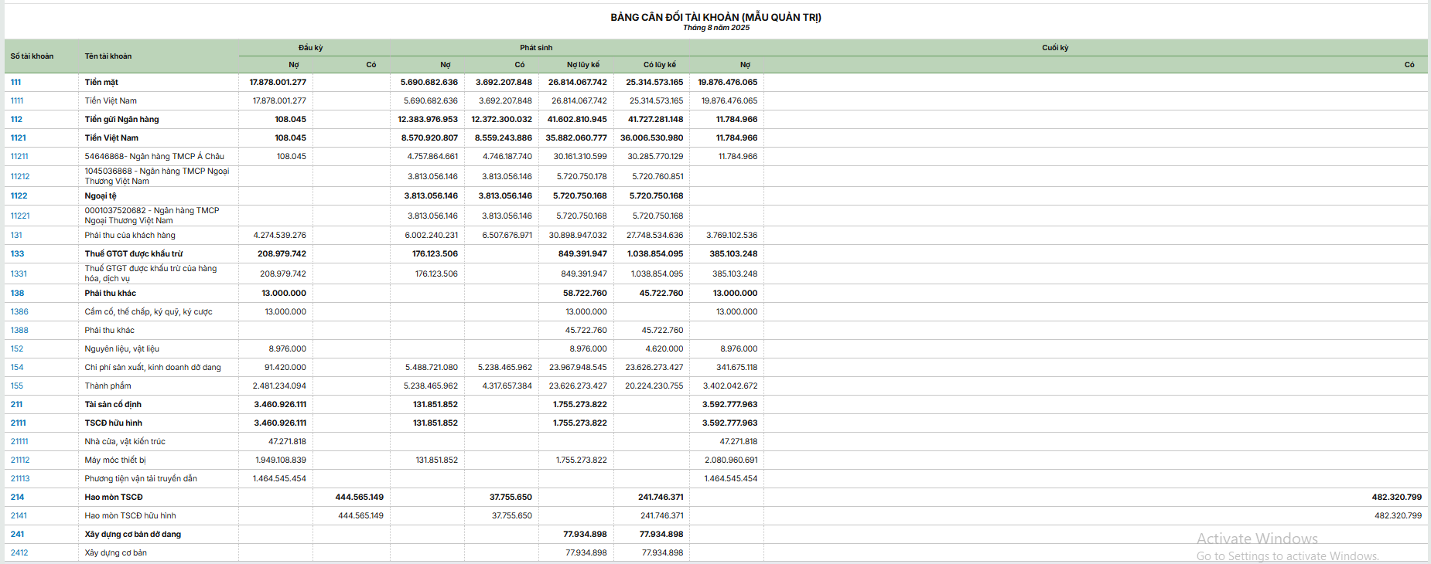Click the Cuối kỳ header group
1431x564 pixels.
(x=1054, y=48)
